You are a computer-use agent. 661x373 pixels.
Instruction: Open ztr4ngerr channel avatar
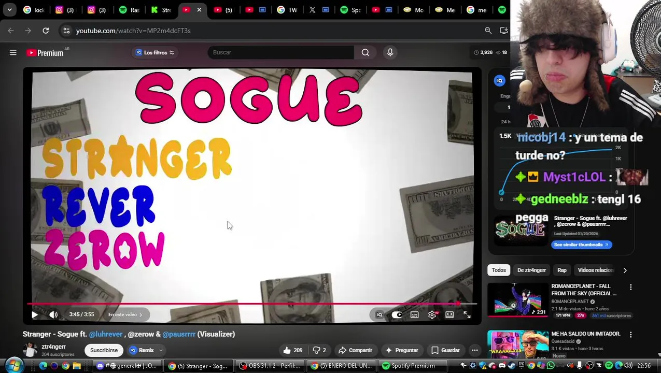30,350
